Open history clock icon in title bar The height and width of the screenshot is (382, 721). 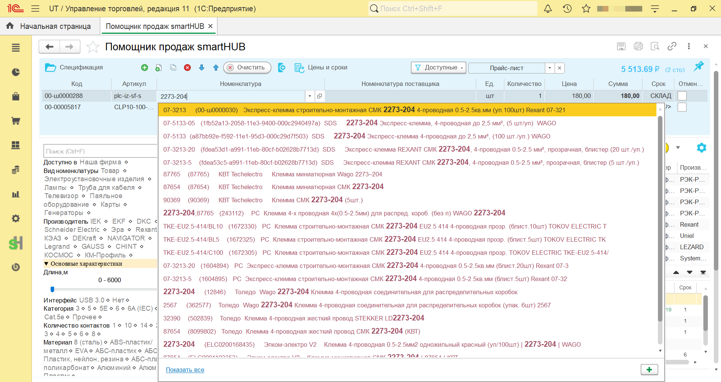point(567,8)
